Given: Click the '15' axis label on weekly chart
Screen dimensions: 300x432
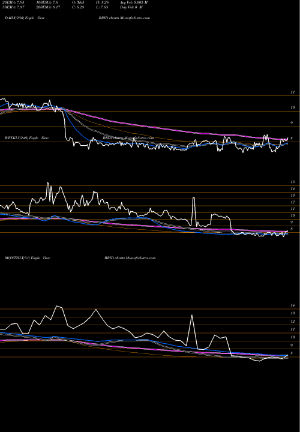Looking at the screenshot, I should (x=293, y=182).
